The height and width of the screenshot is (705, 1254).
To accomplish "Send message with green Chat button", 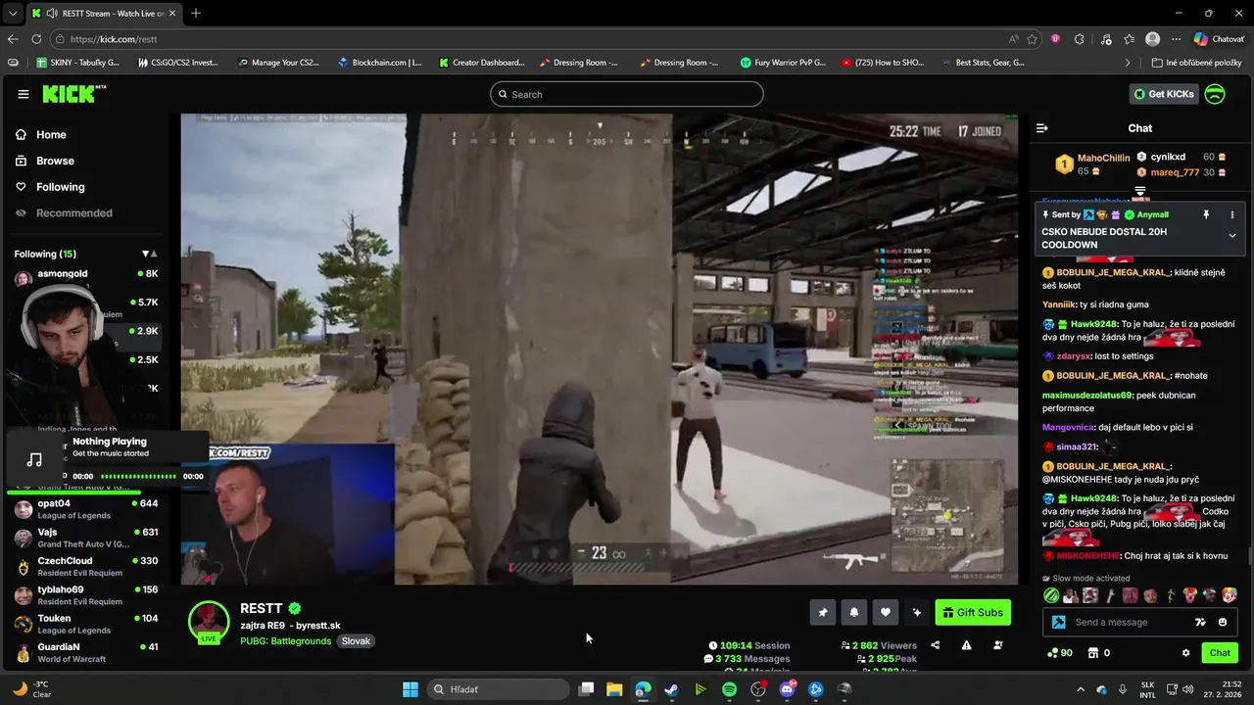I will click(x=1220, y=653).
